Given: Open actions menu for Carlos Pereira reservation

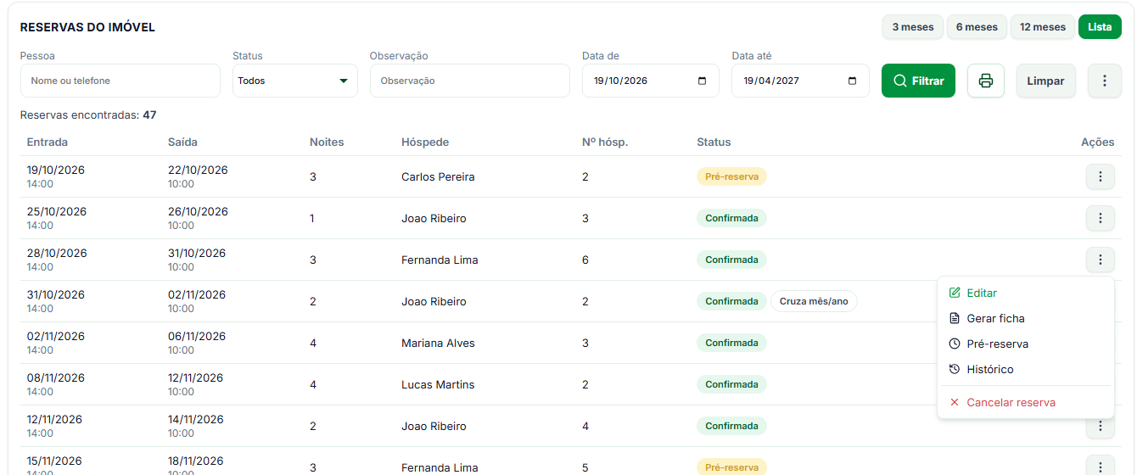Looking at the screenshot, I should (1100, 176).
